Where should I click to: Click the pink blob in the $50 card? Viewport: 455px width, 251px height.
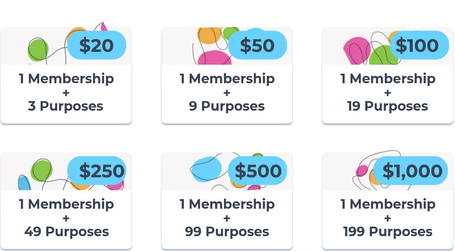214,58
